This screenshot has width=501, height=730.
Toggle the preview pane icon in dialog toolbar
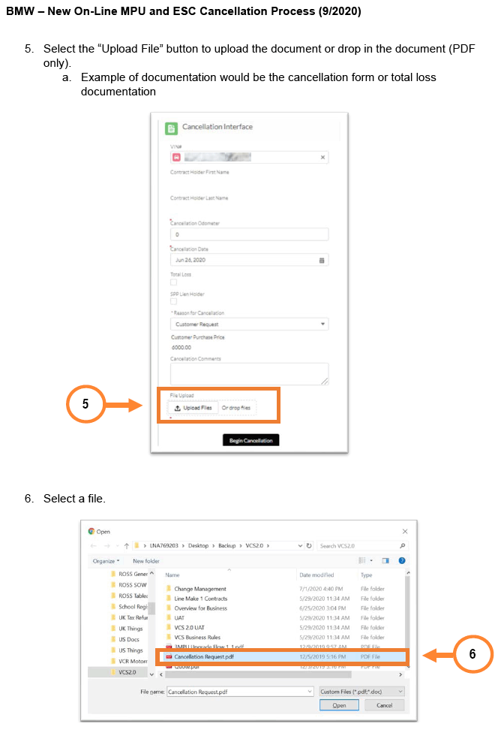pos(385,561)
